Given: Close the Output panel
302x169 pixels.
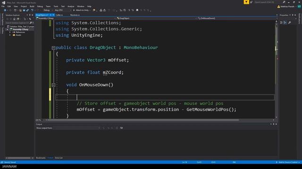Looking at the screenshot, I should tap(276, 124).
